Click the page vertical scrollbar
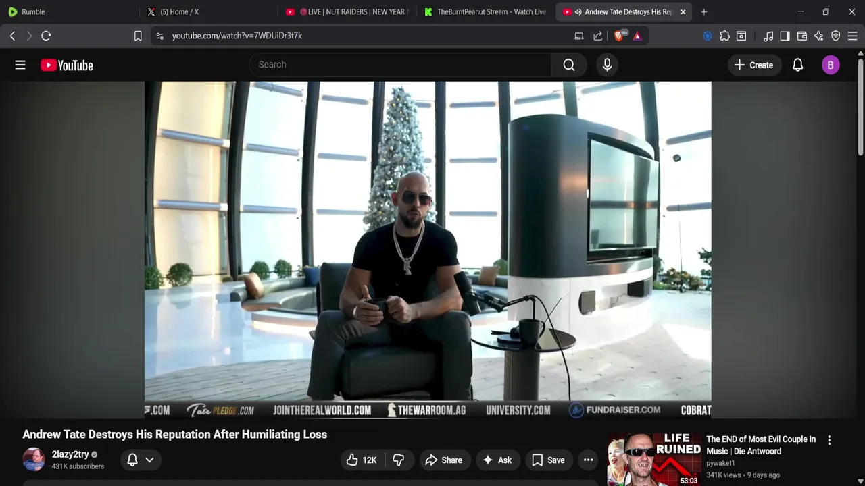This screenshot has width=865, height=486. click(x=860, y=108)
